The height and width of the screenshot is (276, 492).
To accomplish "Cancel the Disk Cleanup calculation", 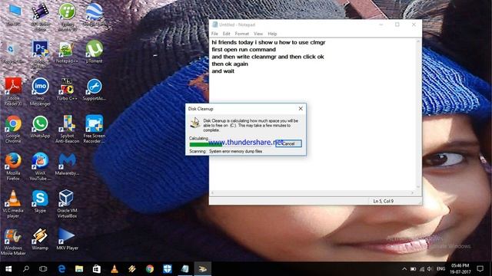I will tap(289, 143).
